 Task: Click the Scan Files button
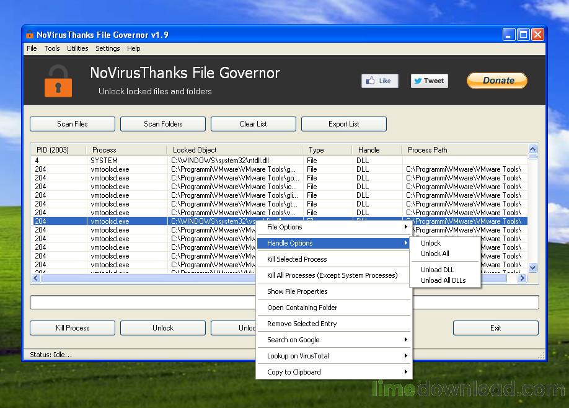coord(73,124)
